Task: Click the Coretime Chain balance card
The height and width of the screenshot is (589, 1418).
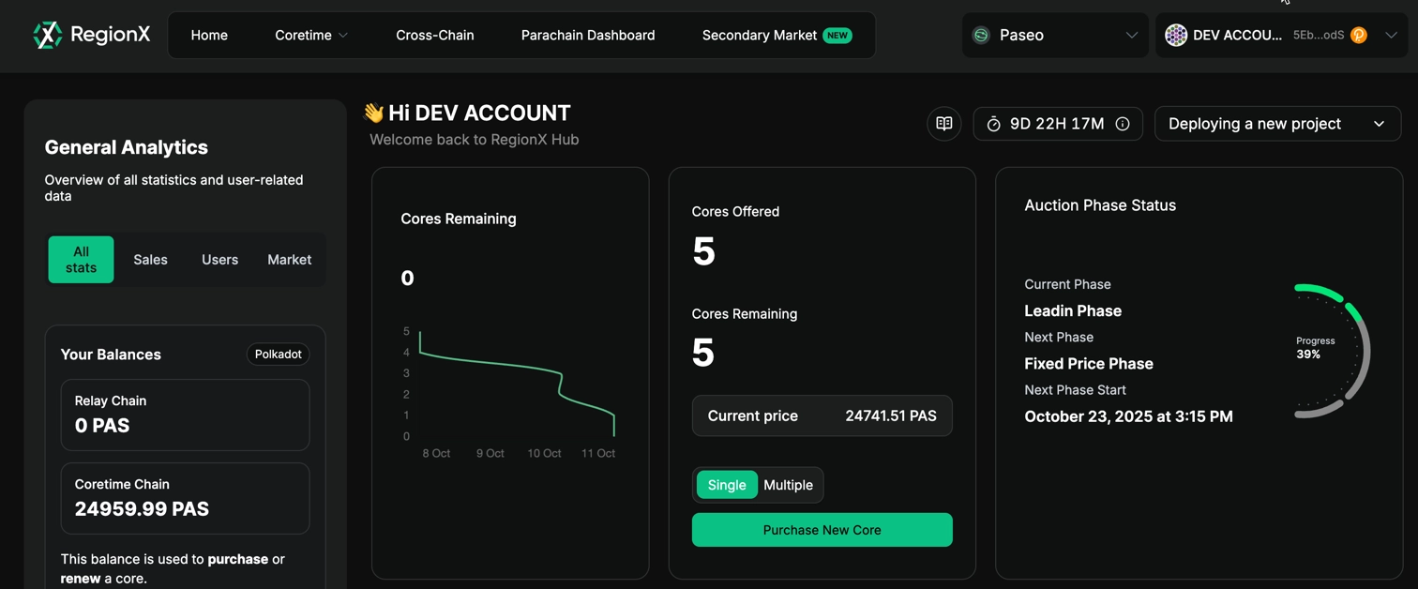Action: 185,498
